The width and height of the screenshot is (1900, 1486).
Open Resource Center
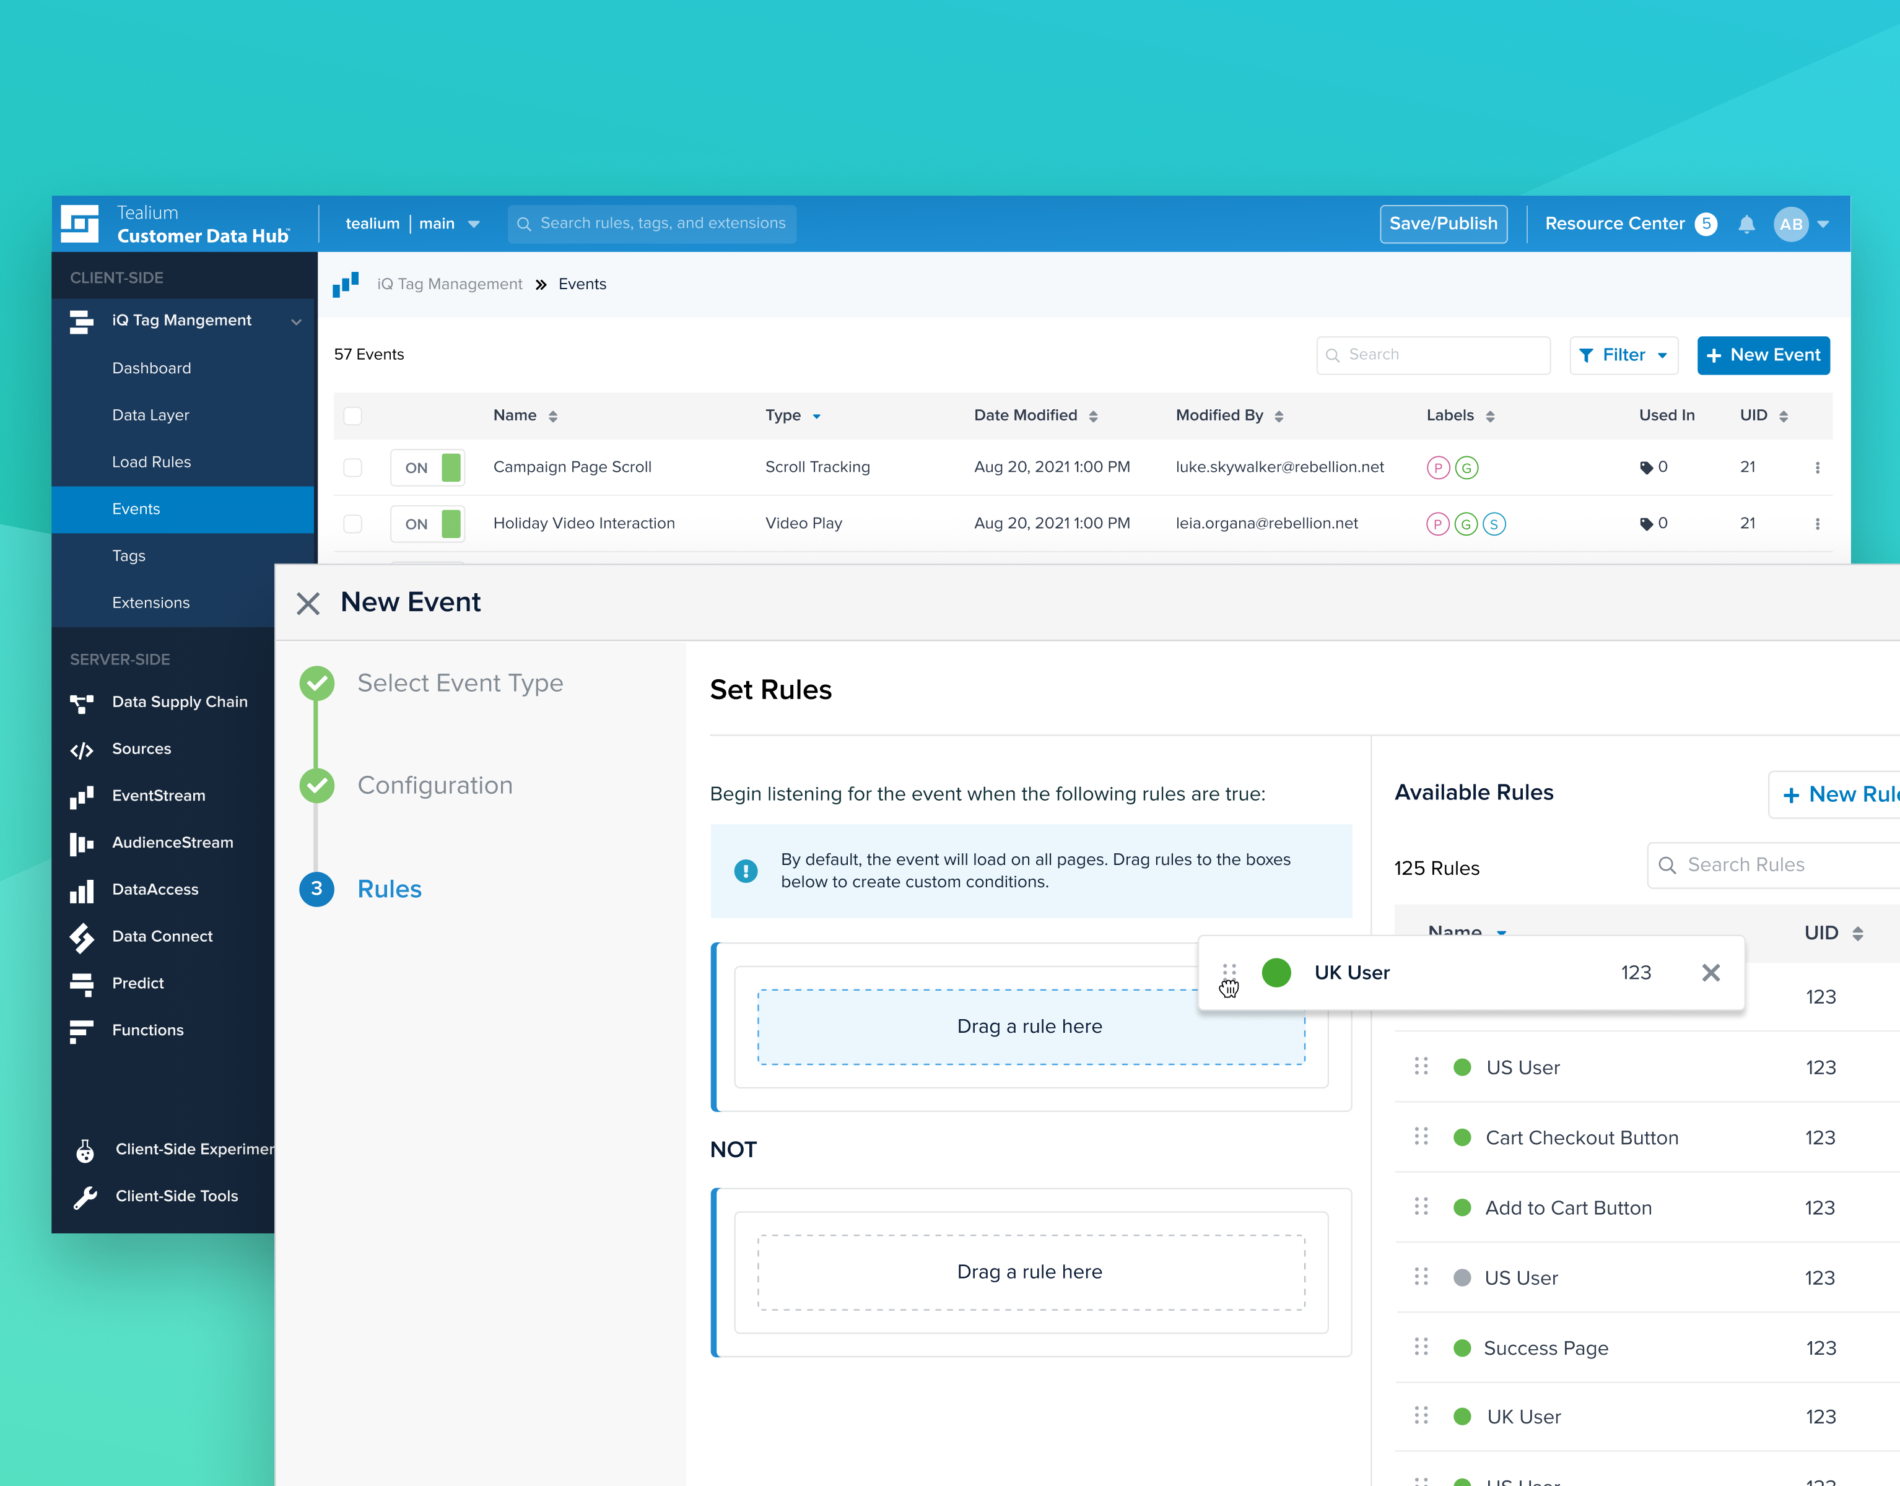(1631, 225)
